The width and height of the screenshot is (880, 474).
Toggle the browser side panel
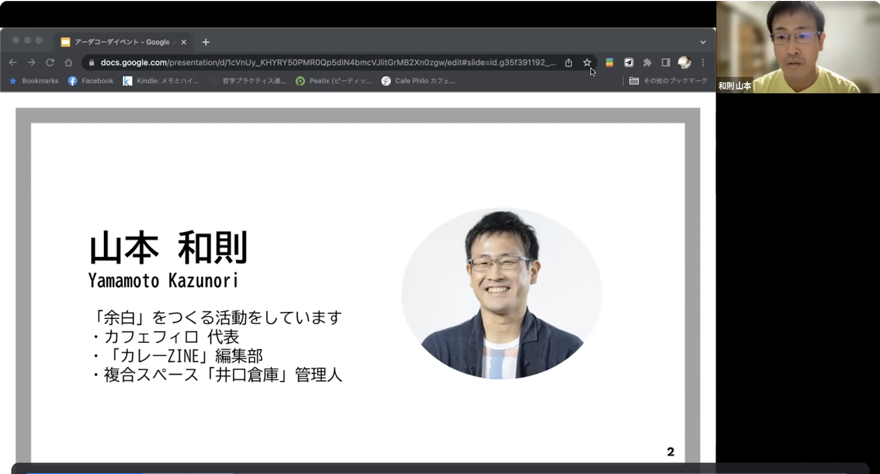[x=665, y=63]
